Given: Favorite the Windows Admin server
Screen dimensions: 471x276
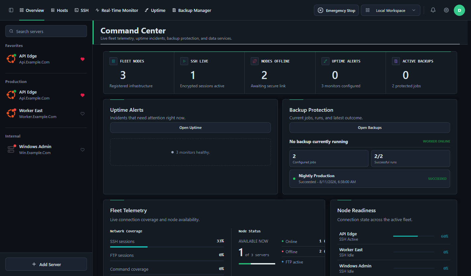Looking at the screenshot, I should pyautogui.click(x=83, y=150).
